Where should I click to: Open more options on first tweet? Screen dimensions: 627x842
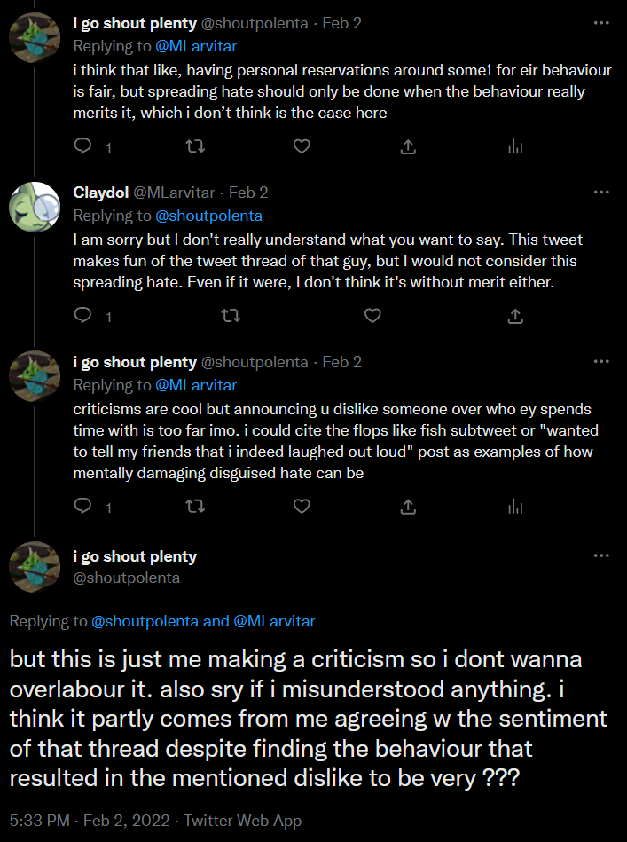601,23
